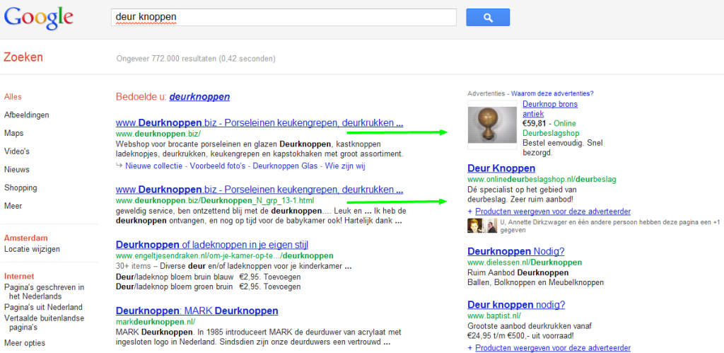The width and height of the screenshot is (724, 353).
Task: Click 'Deur/ladeknop bloem bruin blauw' row
Action: (209, 277)
